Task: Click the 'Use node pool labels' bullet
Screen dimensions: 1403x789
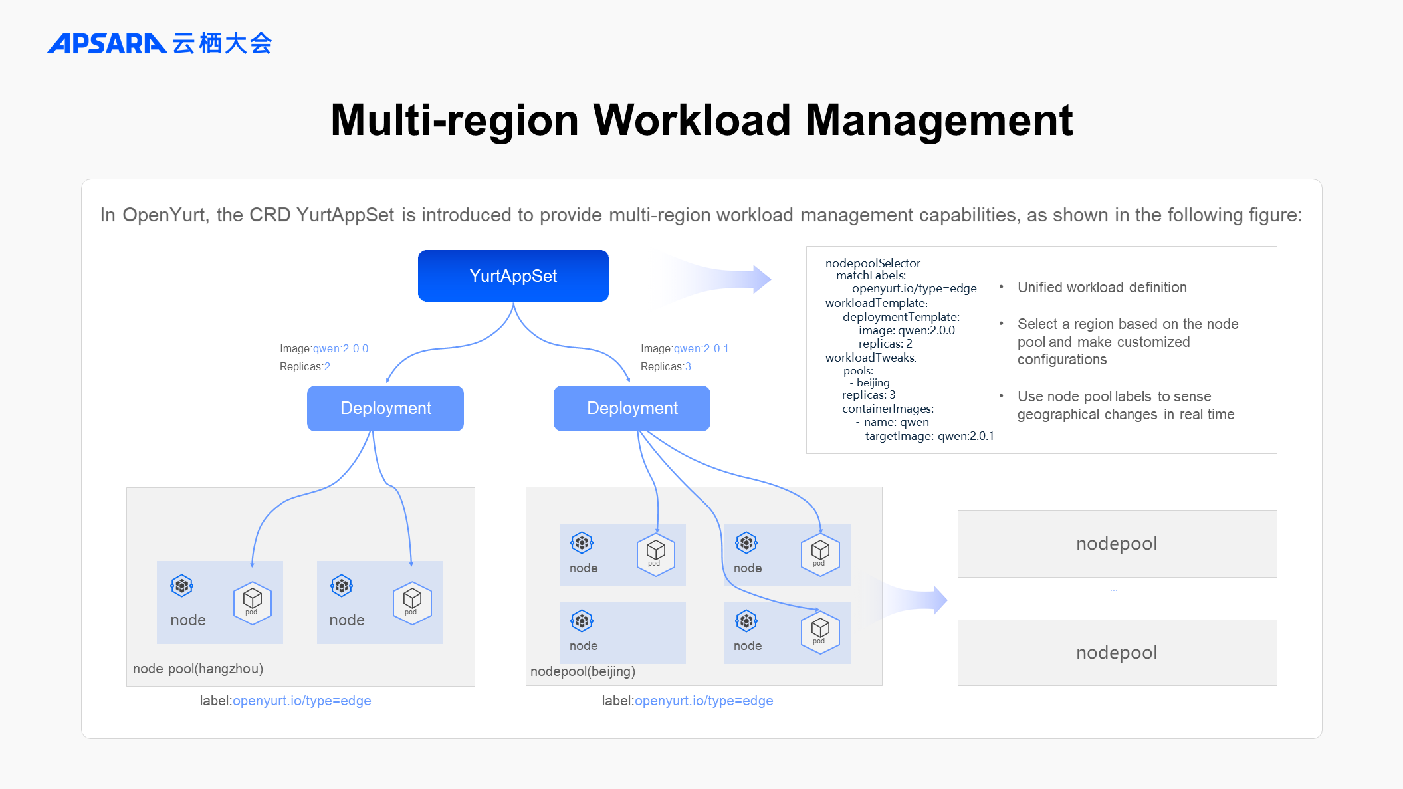Action: coord(1126,405)
